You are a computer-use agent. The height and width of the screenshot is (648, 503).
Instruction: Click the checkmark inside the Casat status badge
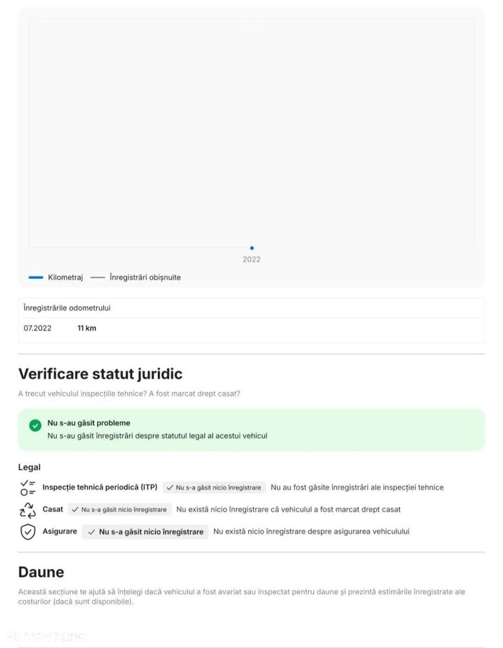75,510
